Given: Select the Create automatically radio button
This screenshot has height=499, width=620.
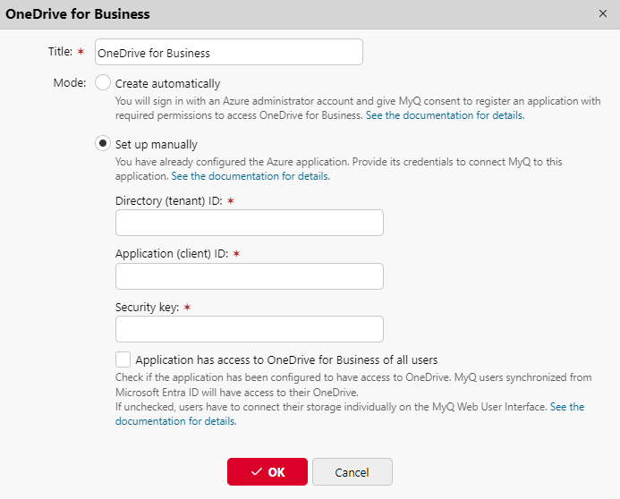Looking at the screenshot, I should click(103, 83).
